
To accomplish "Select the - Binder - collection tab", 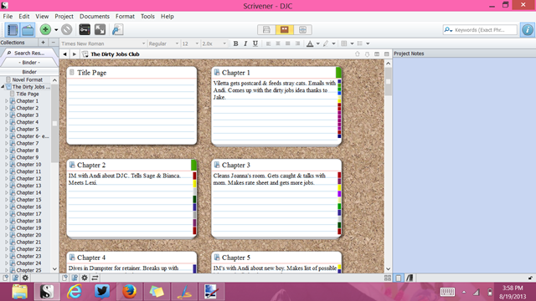I will click(x=29, y=63).
